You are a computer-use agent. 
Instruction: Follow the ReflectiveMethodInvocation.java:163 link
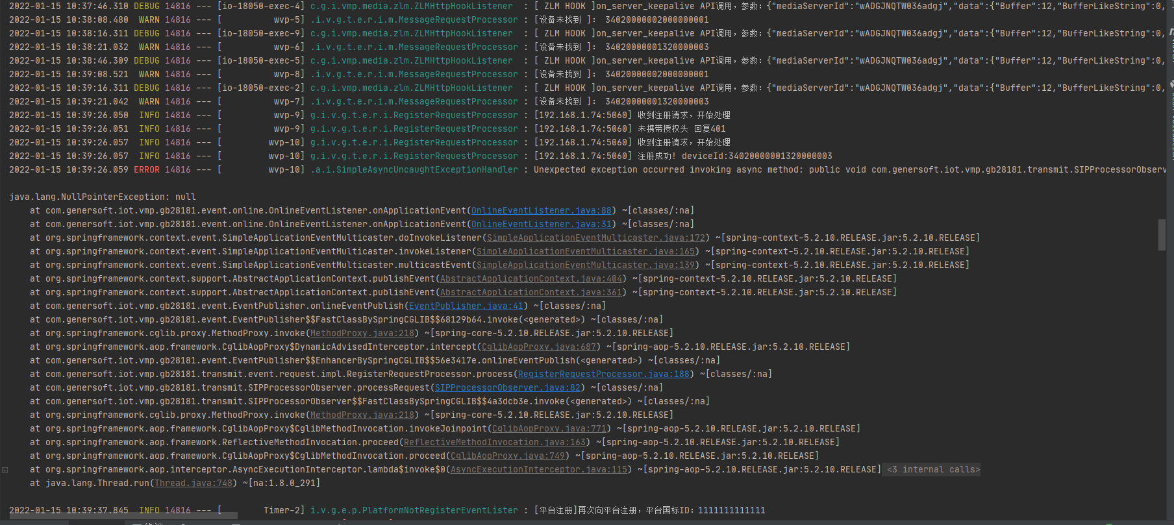click(495, 442)
